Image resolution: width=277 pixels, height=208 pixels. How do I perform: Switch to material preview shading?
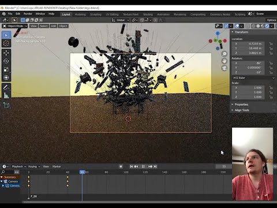[x=263, y=26]
